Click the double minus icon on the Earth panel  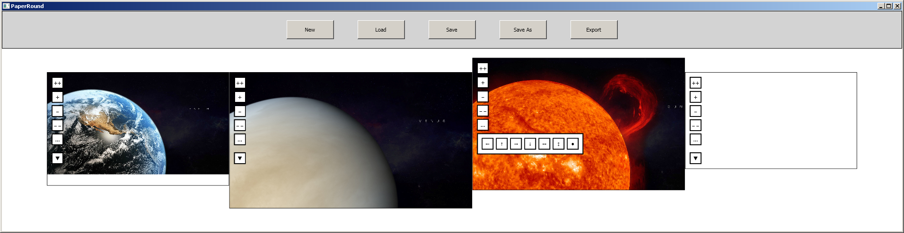(x=57, y=125)
